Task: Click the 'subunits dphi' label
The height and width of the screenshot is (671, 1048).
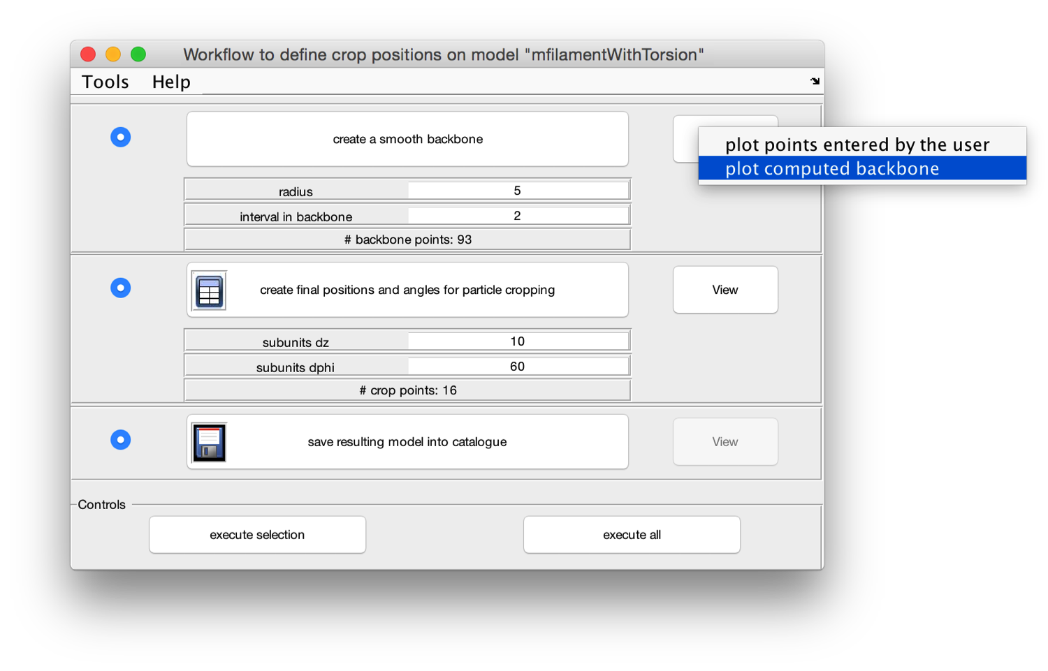Action: [x=296, y=367]
